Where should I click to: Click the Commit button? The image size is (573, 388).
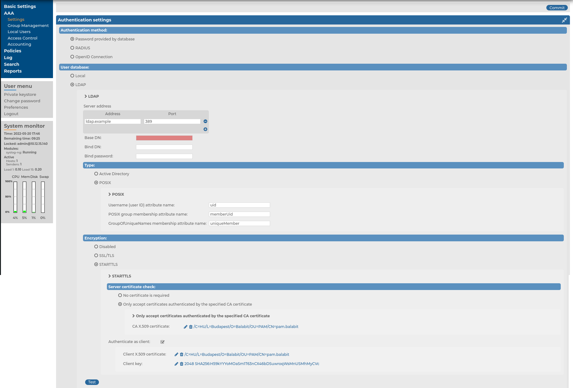[x=557, y=8]
